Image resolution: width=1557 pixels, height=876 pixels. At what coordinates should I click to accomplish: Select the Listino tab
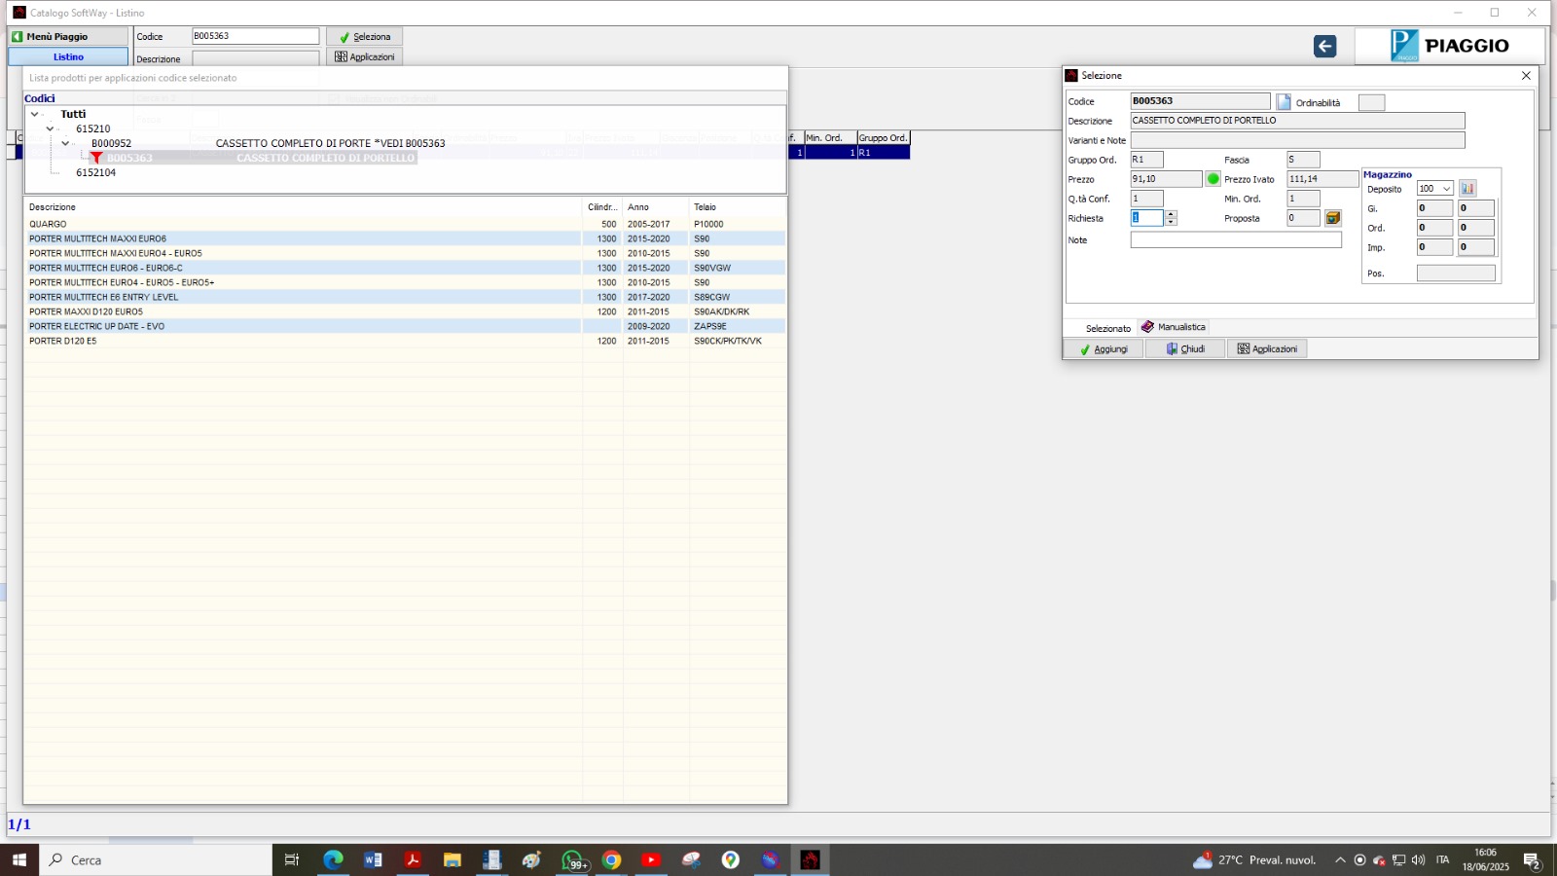point(68,57)
